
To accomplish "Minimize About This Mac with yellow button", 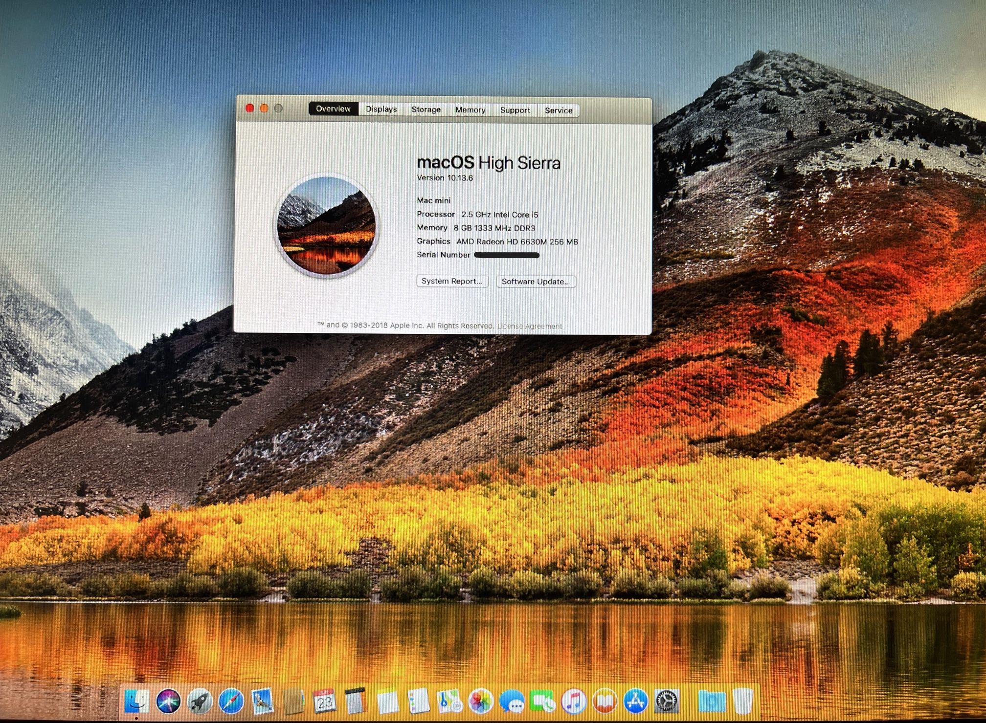I will click(x=264, y=108).
